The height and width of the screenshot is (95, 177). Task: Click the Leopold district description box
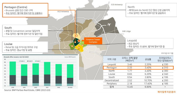coord(149,43)
